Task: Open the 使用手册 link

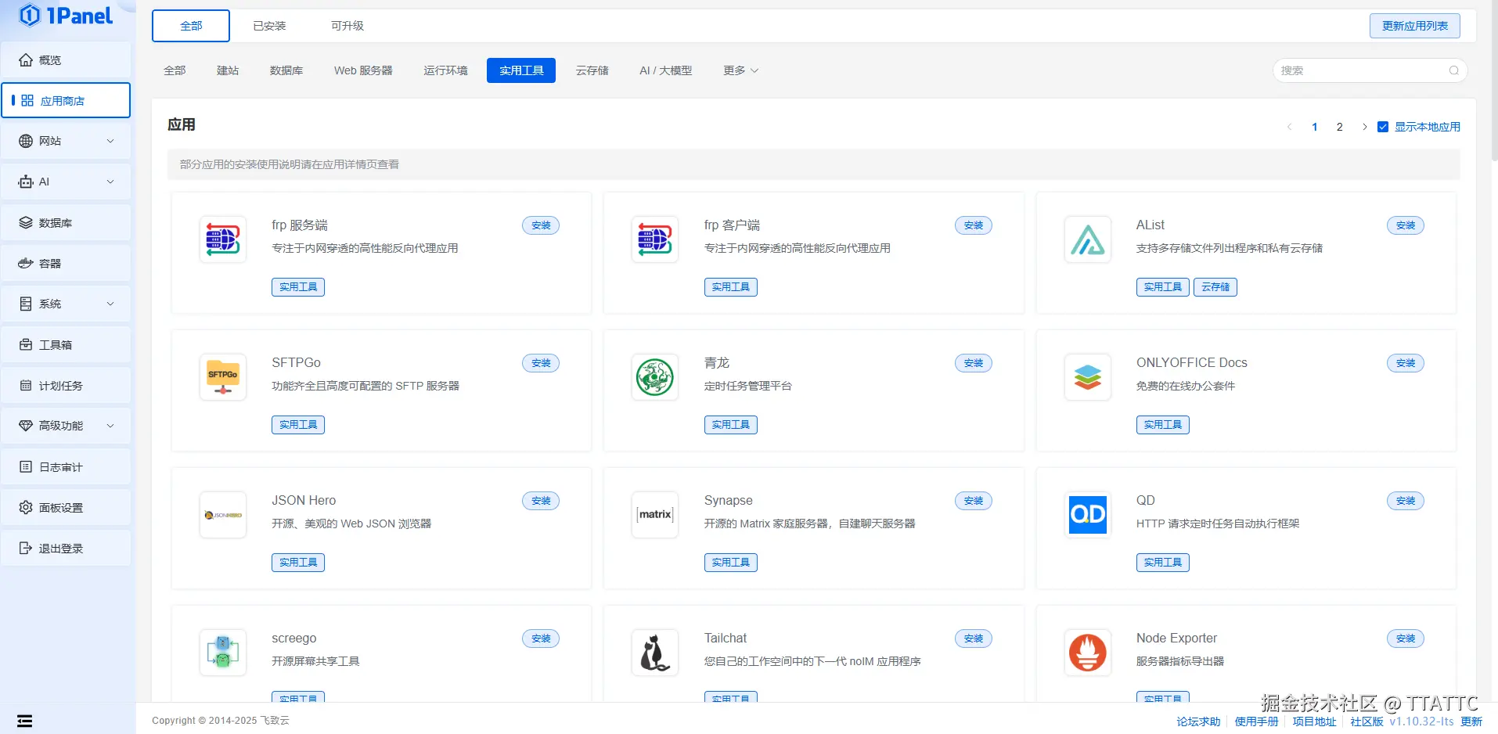Action: pos(1256,721)
